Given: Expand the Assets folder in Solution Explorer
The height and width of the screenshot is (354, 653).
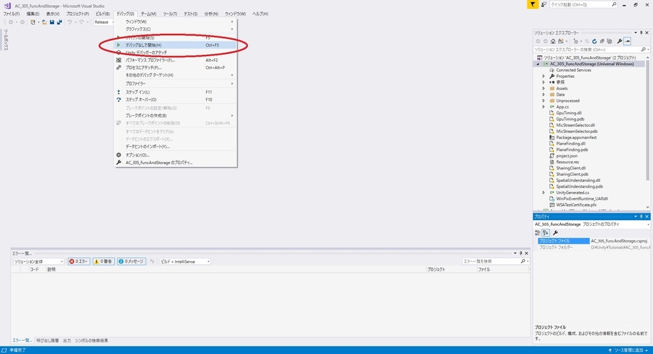Looking at the screenshot, I should point(543,88).
